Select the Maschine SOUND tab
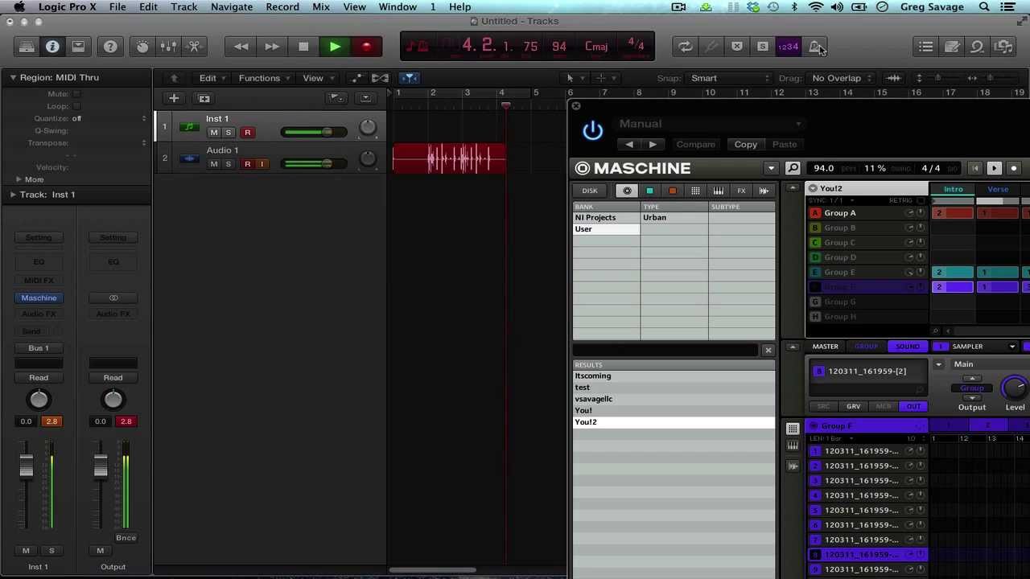Viewport: 1030px width, 579px height. coord(908,347)
